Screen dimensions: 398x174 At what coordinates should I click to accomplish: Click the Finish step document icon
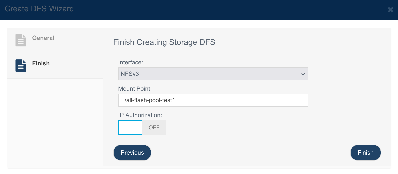click(21, 66)
